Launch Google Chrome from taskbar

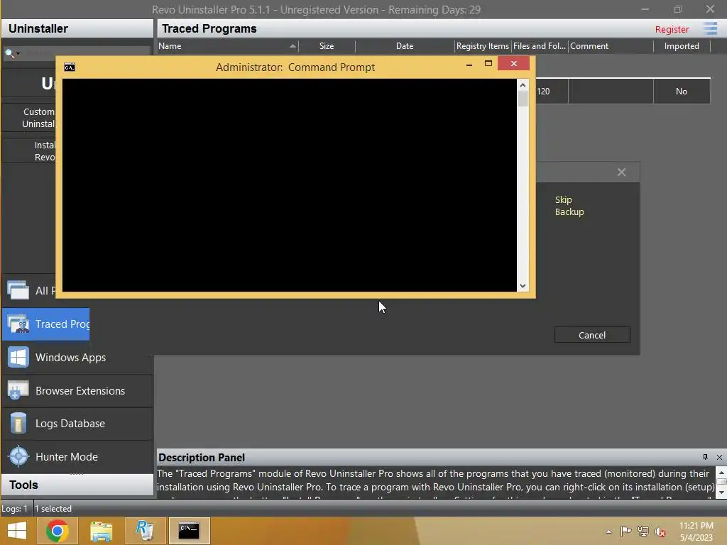tap(58, 531)
